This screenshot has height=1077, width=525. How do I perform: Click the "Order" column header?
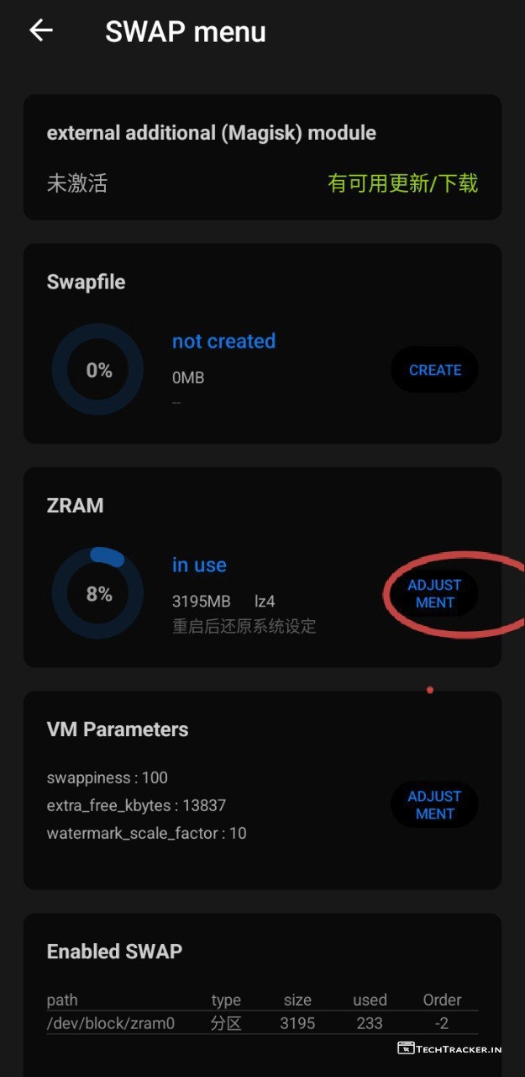[442, 1000]
